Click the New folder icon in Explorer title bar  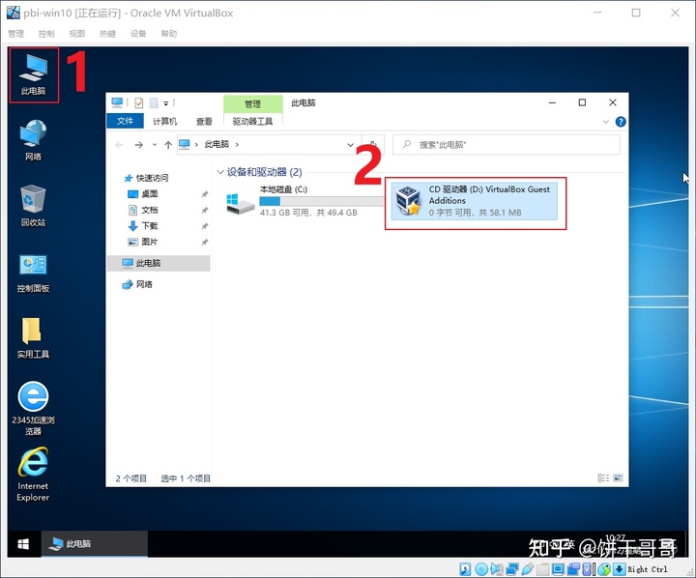click(x=154, y=103)
